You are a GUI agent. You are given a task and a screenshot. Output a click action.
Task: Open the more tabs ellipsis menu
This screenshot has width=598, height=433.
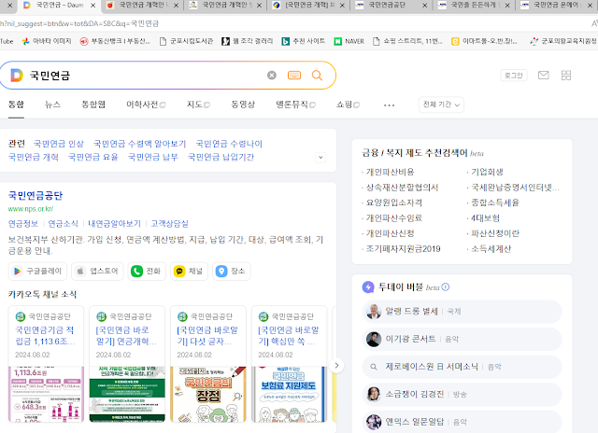click(389, 105)
